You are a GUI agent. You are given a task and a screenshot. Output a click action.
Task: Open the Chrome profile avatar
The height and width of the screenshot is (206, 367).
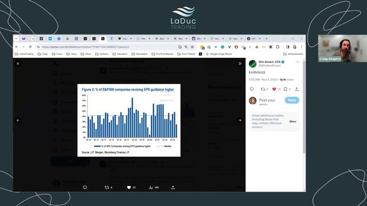coord(295,47)
